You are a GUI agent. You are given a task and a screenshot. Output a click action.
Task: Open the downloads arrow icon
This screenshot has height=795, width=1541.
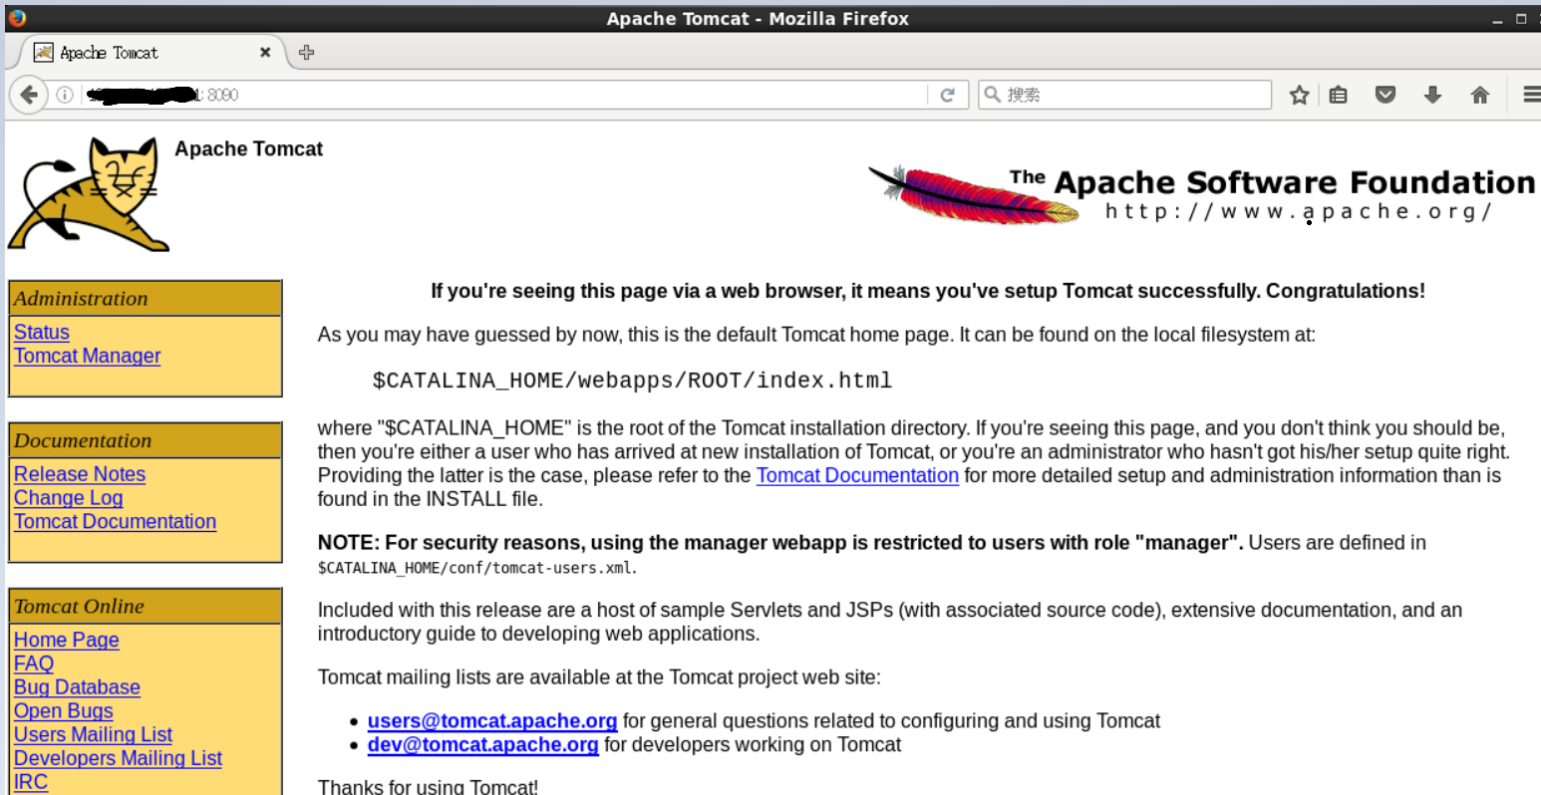1432,95
